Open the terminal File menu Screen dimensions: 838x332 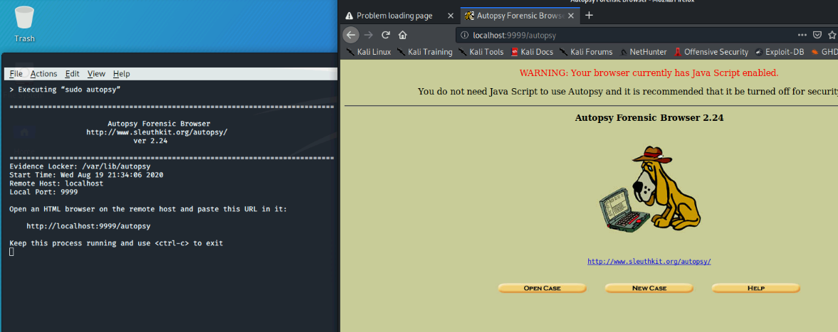tap(16, 74)
